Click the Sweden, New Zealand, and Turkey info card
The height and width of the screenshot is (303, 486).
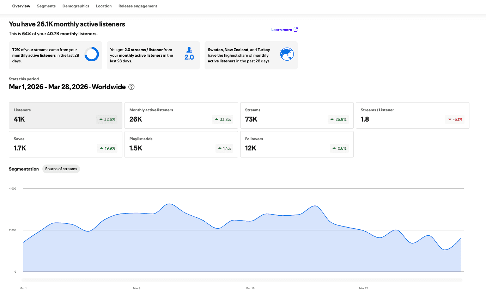click(x=251, y=55)
